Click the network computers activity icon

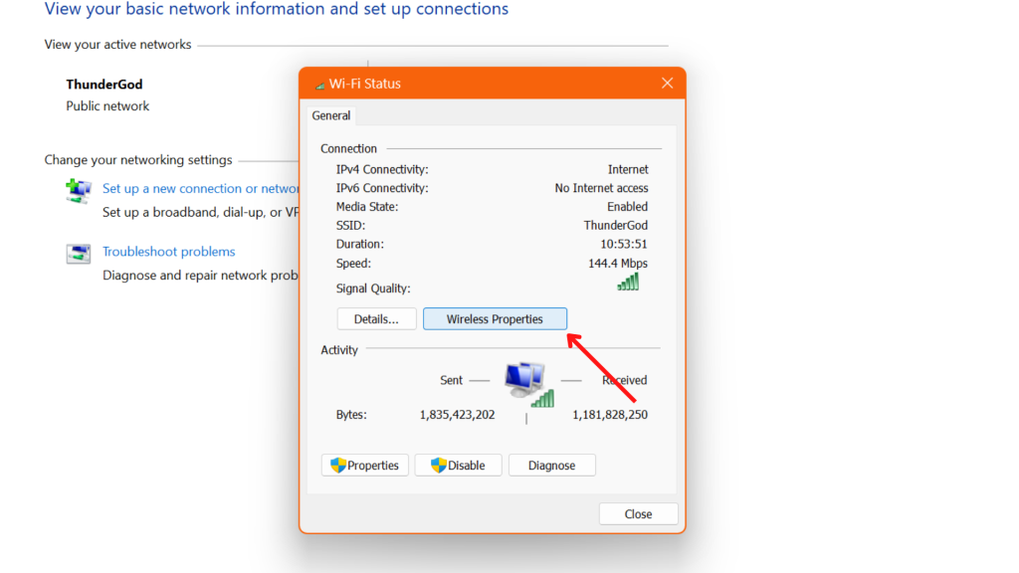(x=529, y=385)
